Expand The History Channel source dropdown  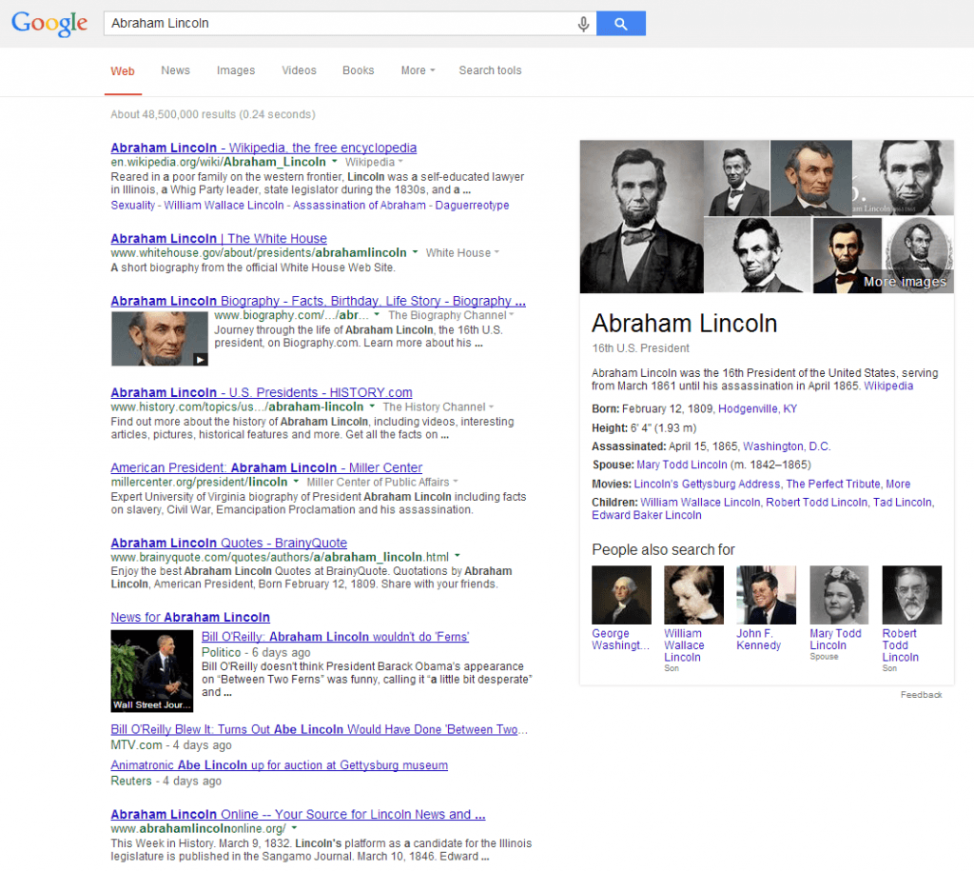[x=438, y=407]
